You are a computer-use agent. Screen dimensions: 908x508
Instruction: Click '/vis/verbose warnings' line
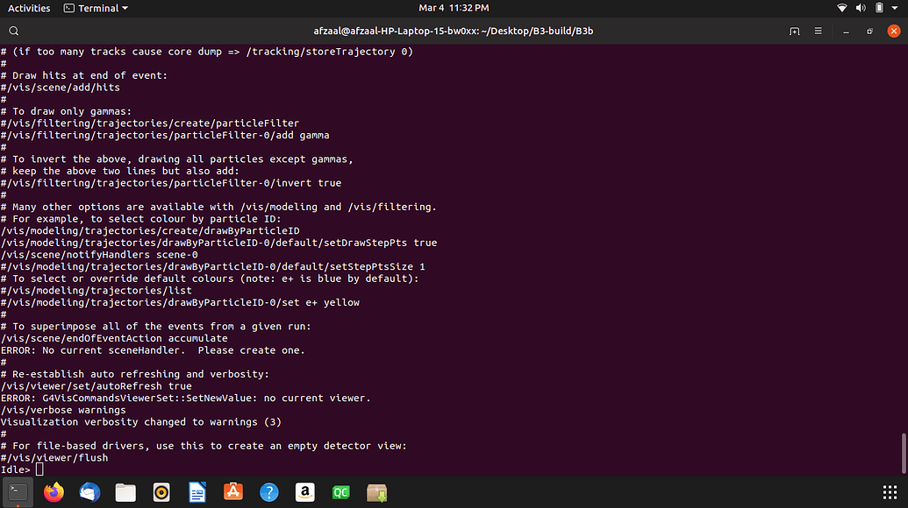63,410
